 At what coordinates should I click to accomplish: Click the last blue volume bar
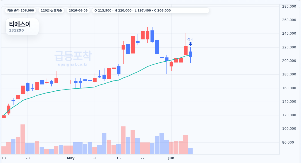coord(190,151)
